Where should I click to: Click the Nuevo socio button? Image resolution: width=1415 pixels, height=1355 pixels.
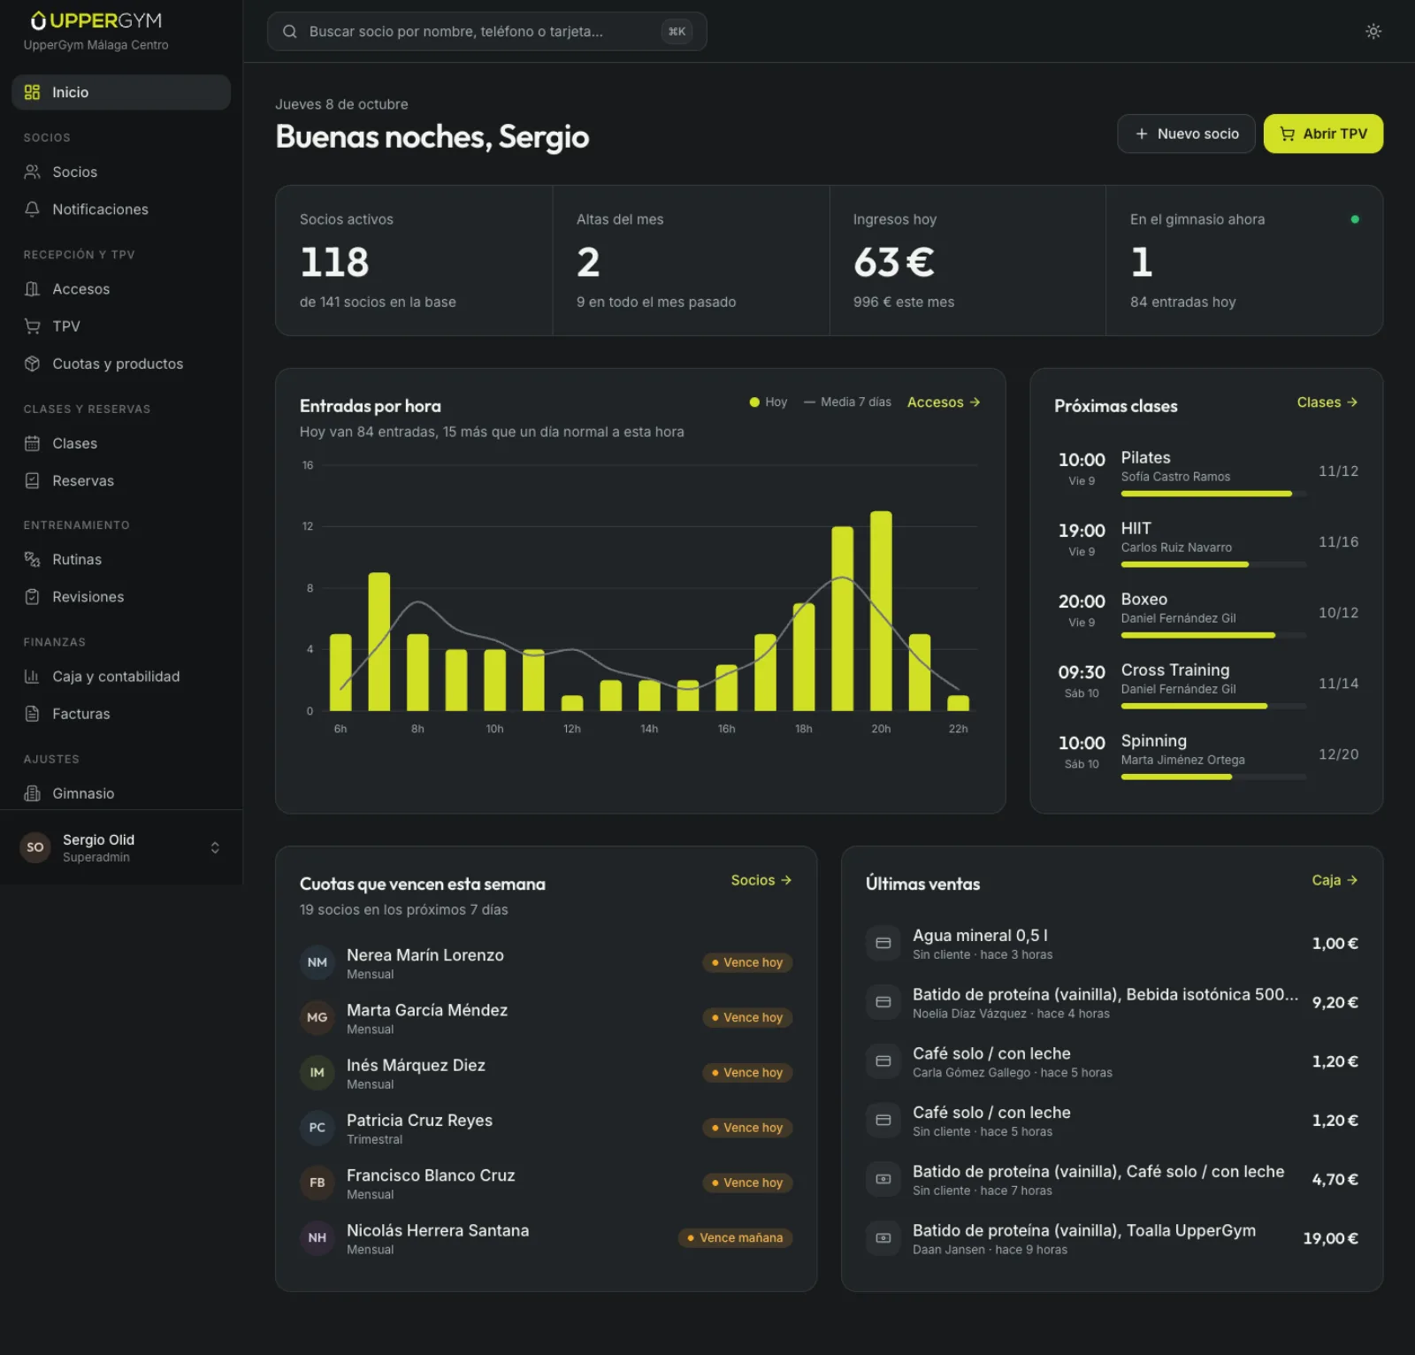pos(1186,134)
